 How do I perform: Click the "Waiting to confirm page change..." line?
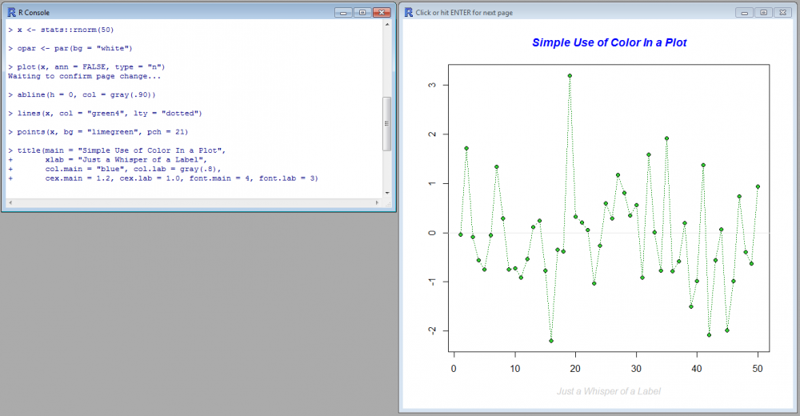(84, 77)
